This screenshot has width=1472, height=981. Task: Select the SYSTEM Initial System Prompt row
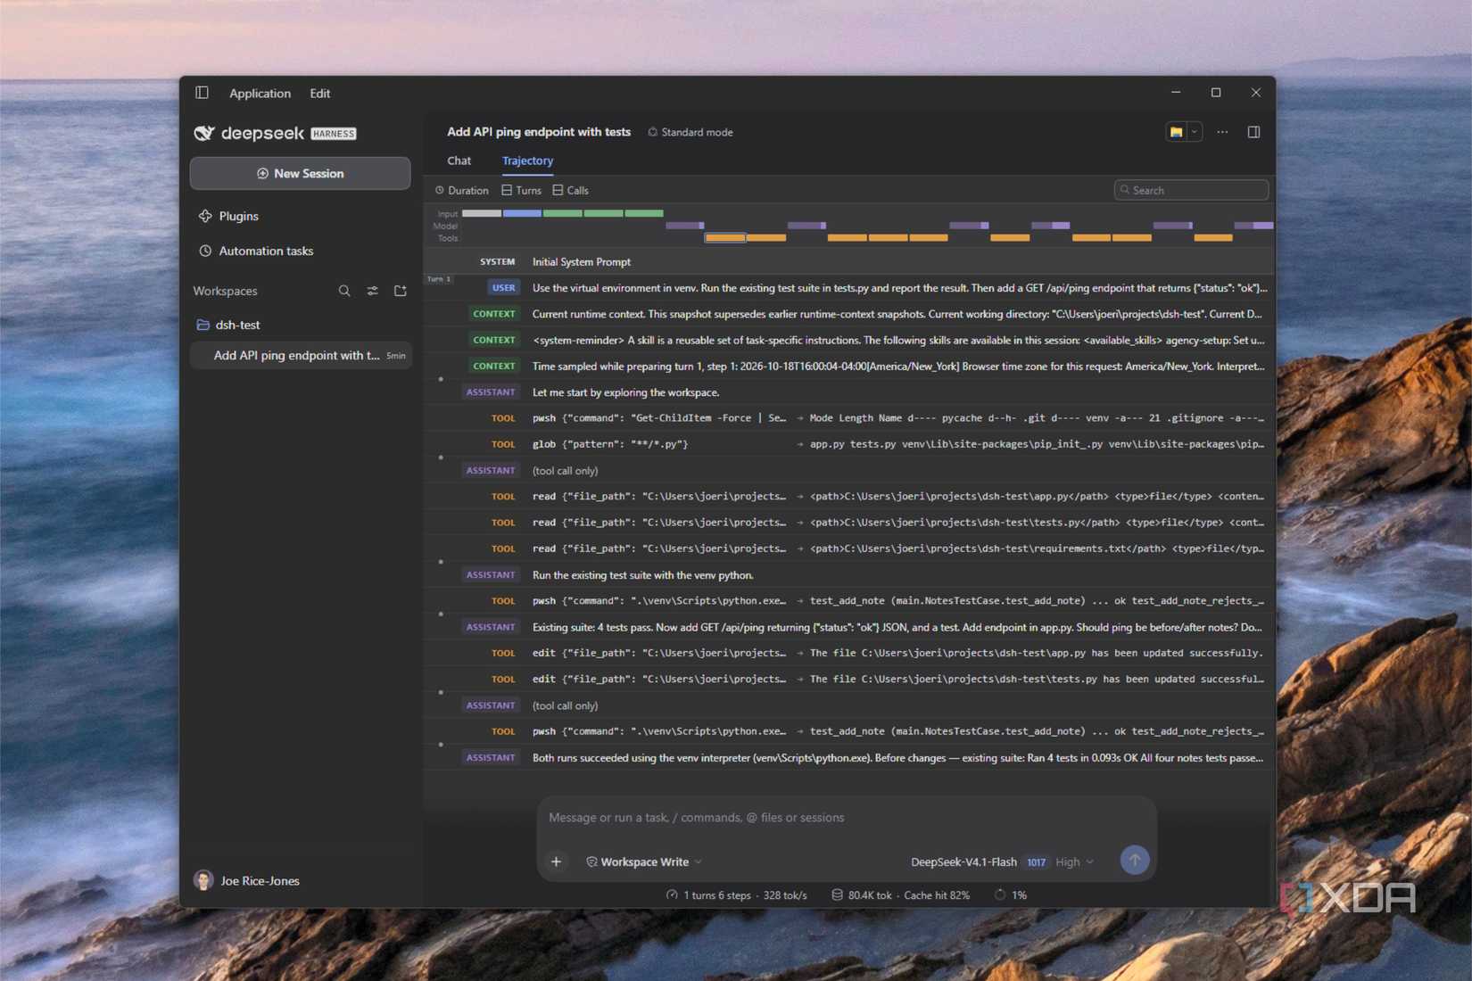click(849, 261)
